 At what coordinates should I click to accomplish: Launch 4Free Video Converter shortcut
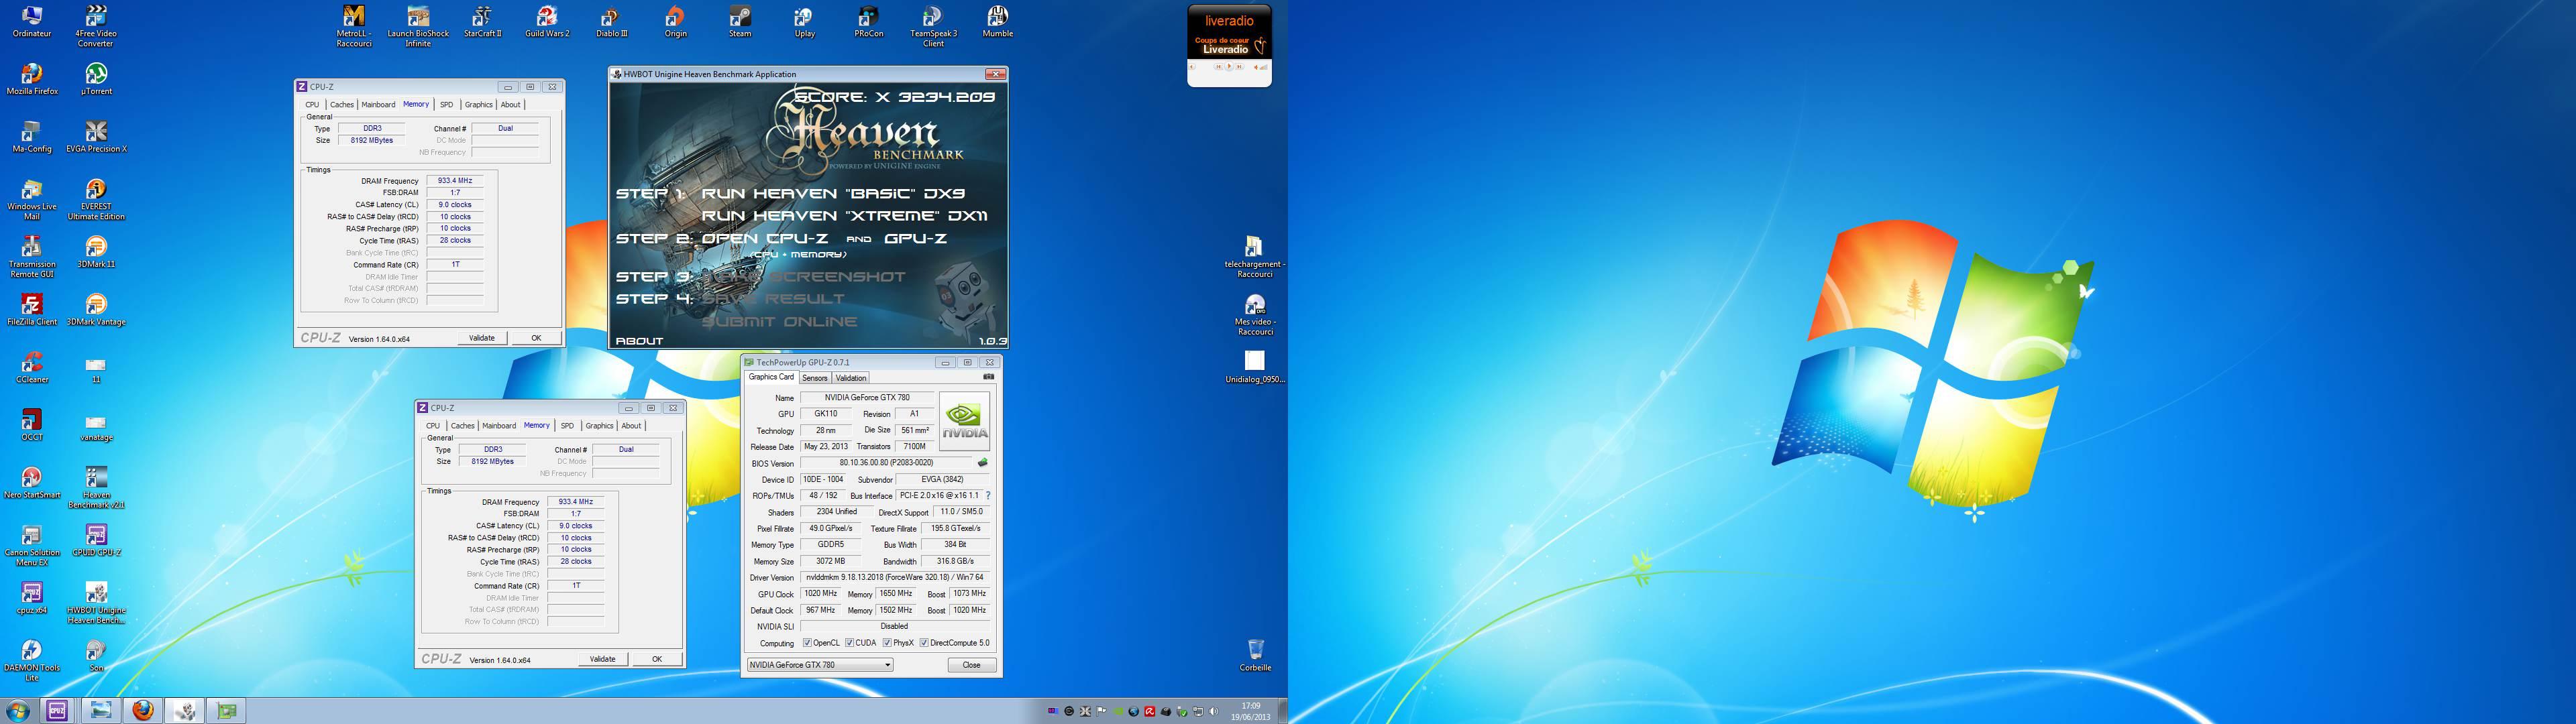96,26
